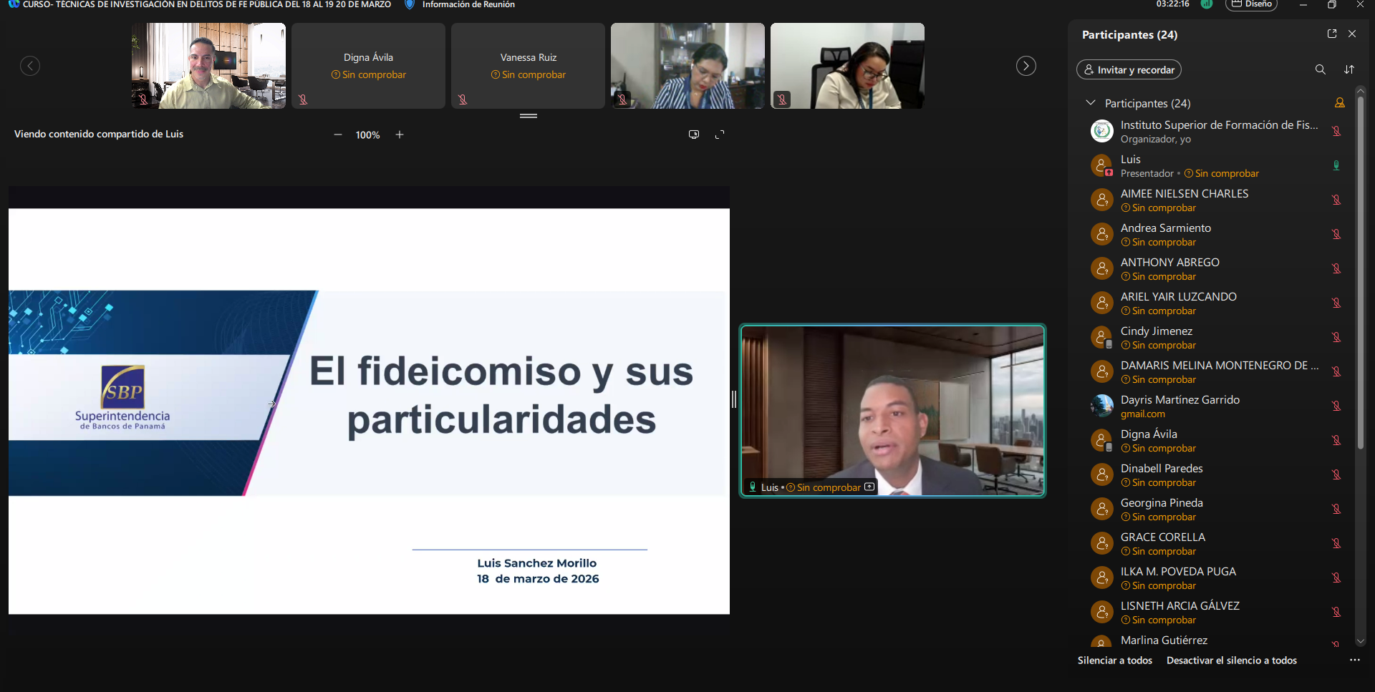
Task: Click the remote control screen icon
Action: click(x=693, y=135)
